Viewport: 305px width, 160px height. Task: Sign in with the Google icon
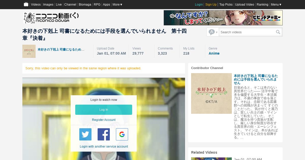pyautogui.click(x=122, y=134)
